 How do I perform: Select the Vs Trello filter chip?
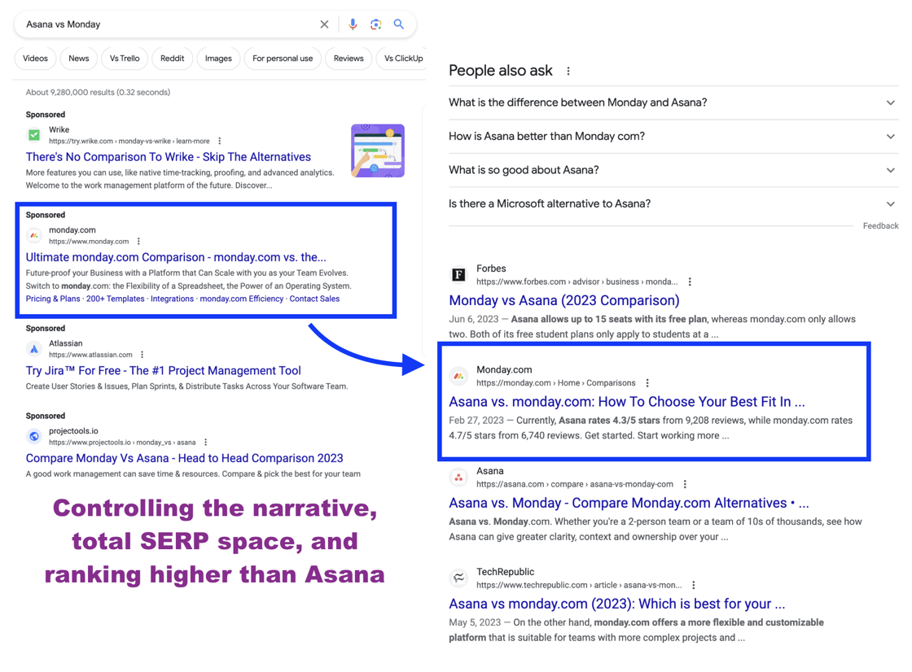(125, 59)
